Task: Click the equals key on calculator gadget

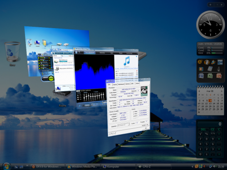Action: click(219, 154)
